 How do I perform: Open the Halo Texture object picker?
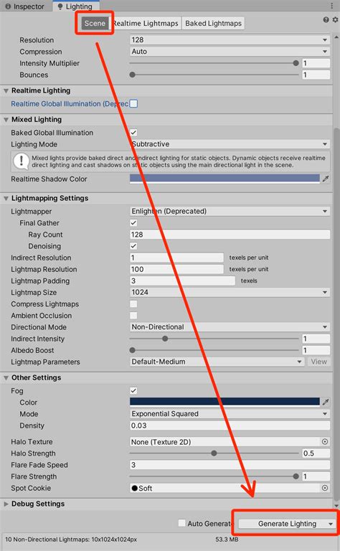coord(325,442)
